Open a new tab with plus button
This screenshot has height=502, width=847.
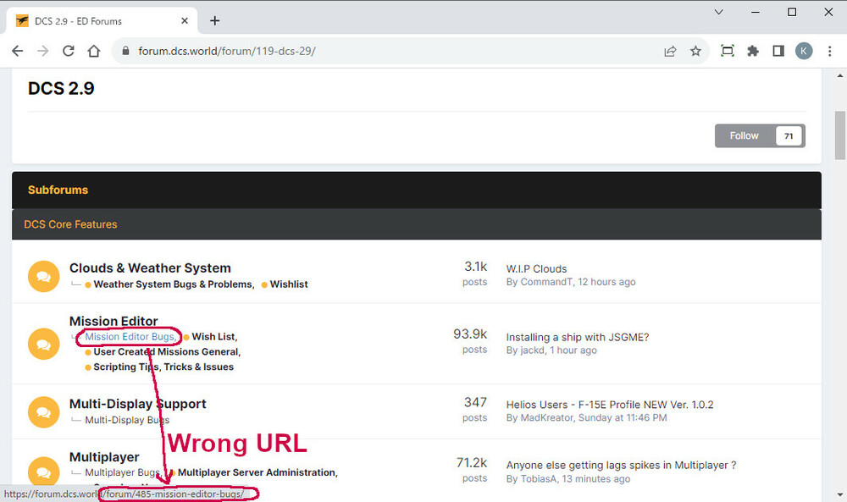(215, 20)
